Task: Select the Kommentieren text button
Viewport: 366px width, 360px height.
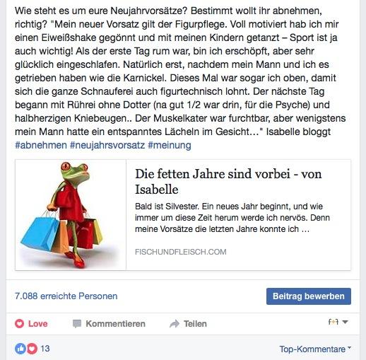Action: click(115, 324)
